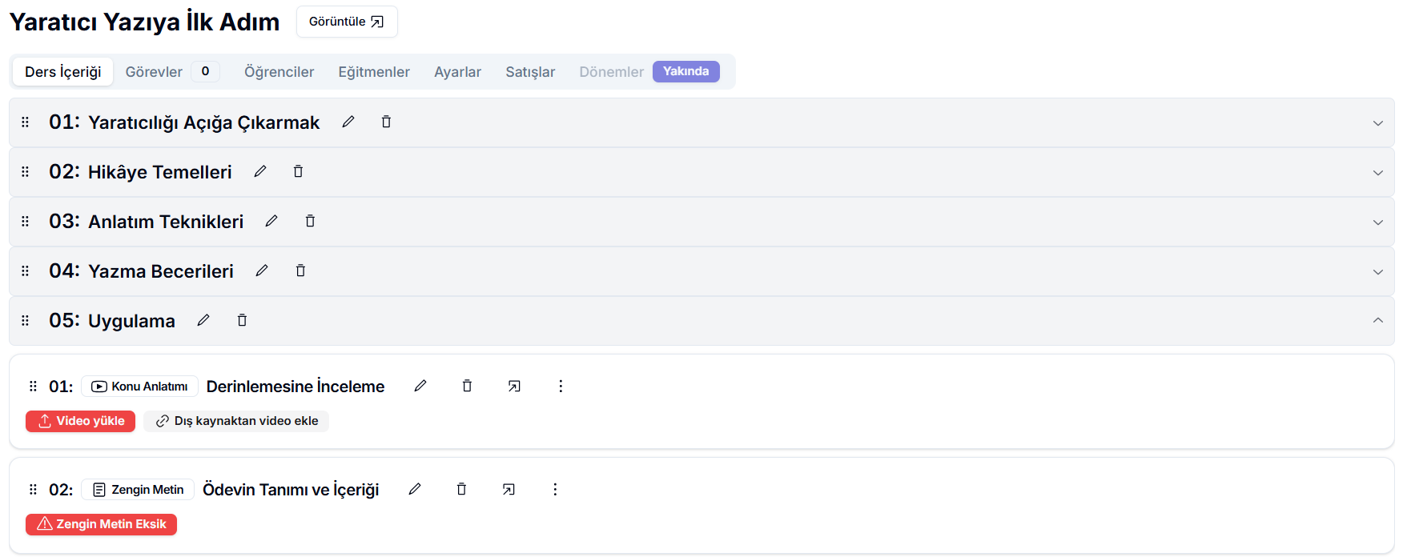The width and height of the screenshot is (1403, 557).
Task: Delete the Ödevin Tanımı ve İçeriği lesson
Action: [461, 489]
